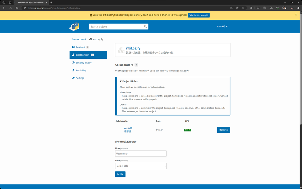The image size is (302, 189).
Task: Open browser home page icon
Action: pyautogui.click(x=17, y=8)
